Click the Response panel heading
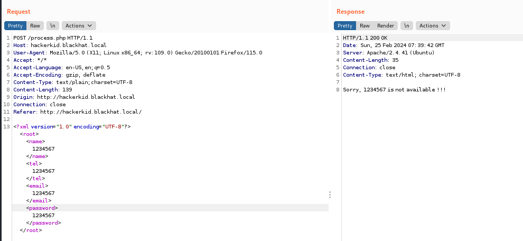 (x=350, y=12)
